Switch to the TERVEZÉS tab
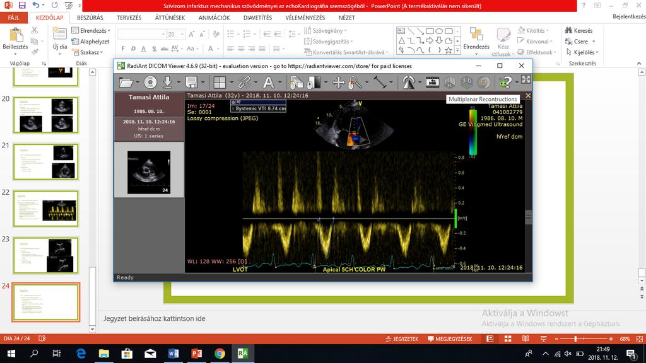Viewport: 646px width, 363px height. point(129,18)
